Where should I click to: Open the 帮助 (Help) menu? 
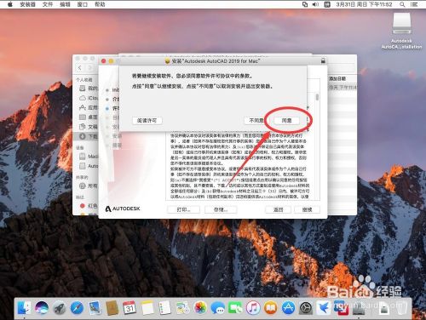(100, 4)
